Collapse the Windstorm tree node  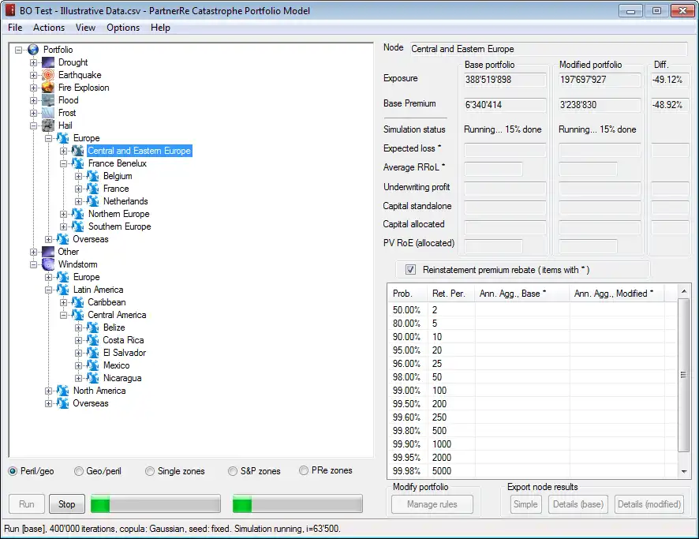(33, 264)
